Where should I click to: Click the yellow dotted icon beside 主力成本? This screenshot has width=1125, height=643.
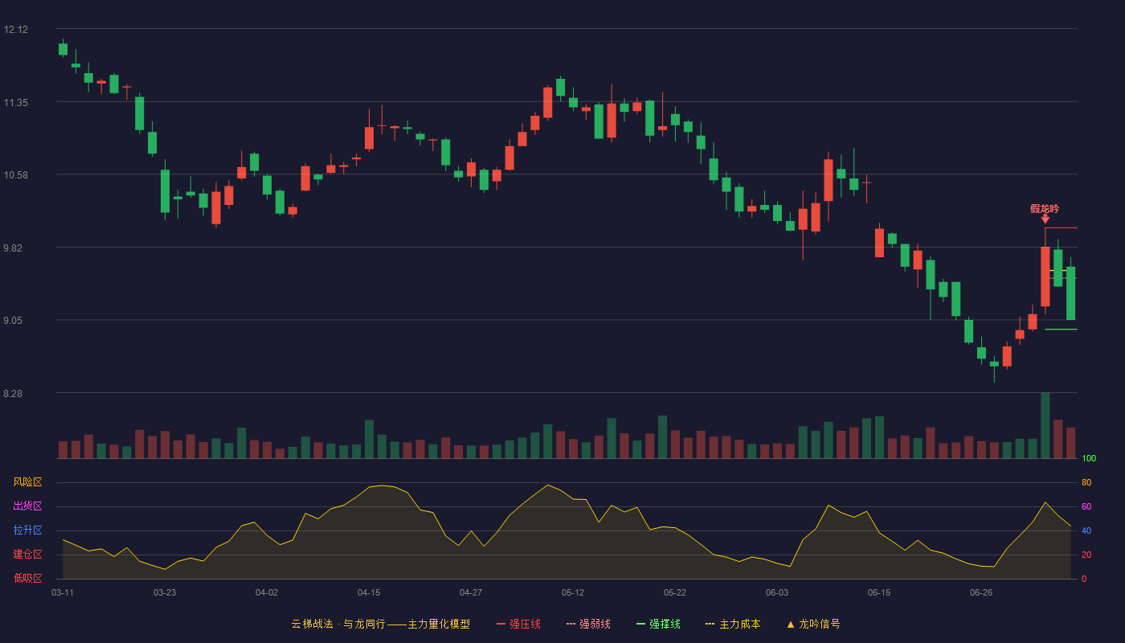[x=710, y=625]
